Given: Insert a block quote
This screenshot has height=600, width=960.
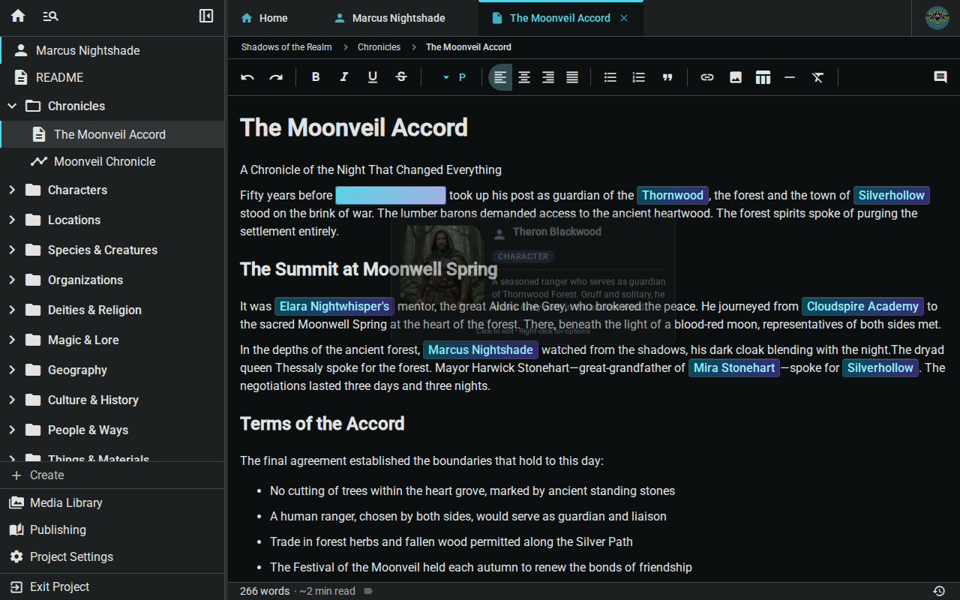Looking at the screenshot, I should point(667,77).
